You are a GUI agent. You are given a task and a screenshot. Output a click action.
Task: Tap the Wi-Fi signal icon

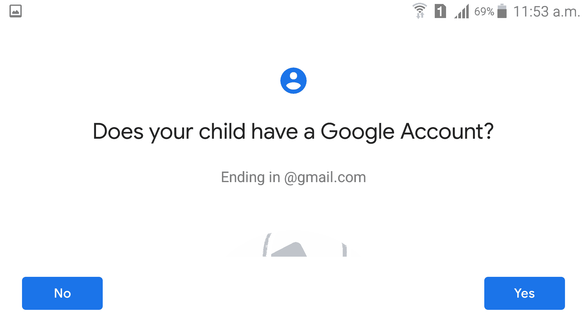[x=420, y=11]
